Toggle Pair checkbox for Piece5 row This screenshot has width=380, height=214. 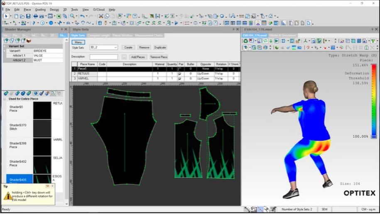[179, 69]
